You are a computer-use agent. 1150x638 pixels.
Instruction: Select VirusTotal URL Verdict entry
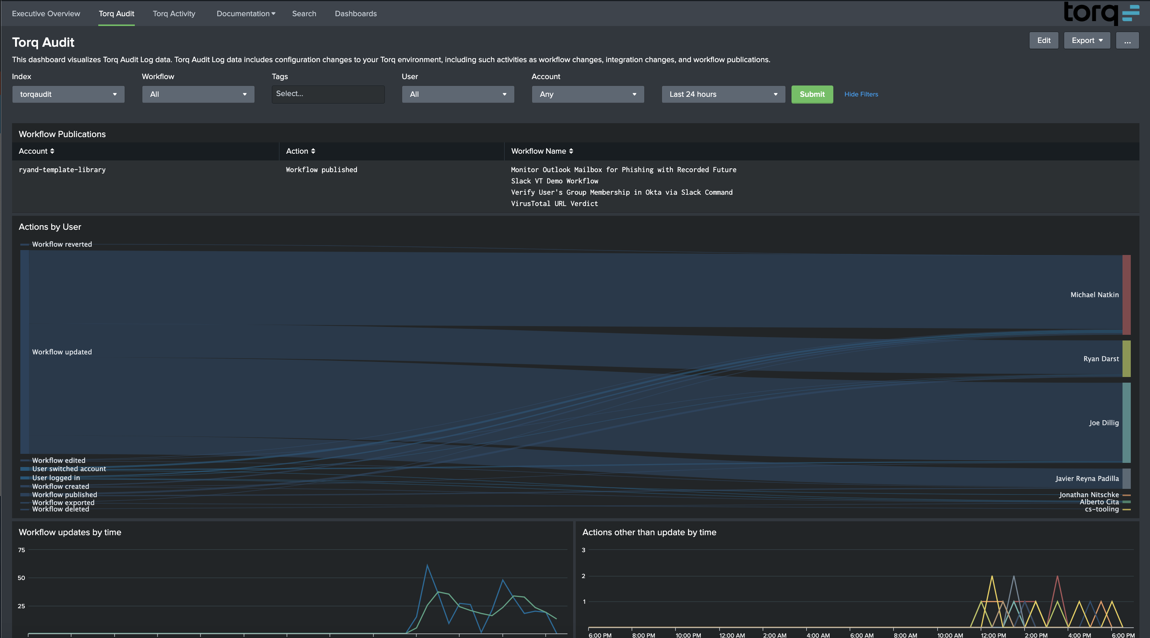[x=554, y=203]
